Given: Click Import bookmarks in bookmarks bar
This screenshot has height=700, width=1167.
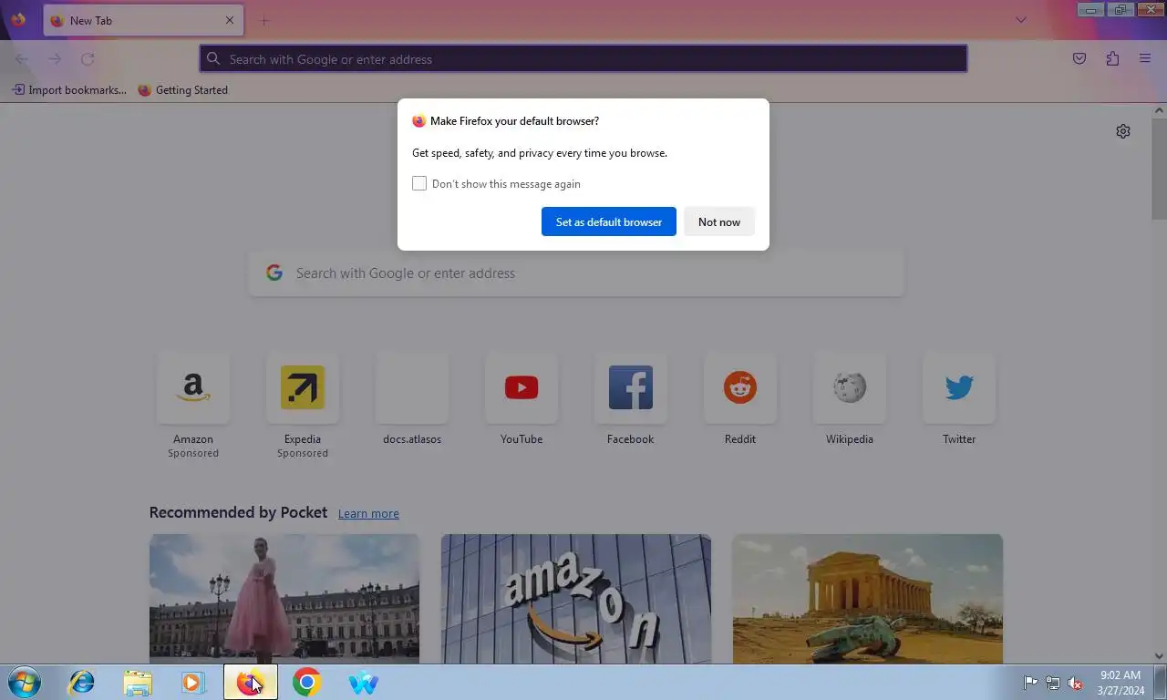Looking at the screenshot, I should pyautogui.click(x=69, y=90).
